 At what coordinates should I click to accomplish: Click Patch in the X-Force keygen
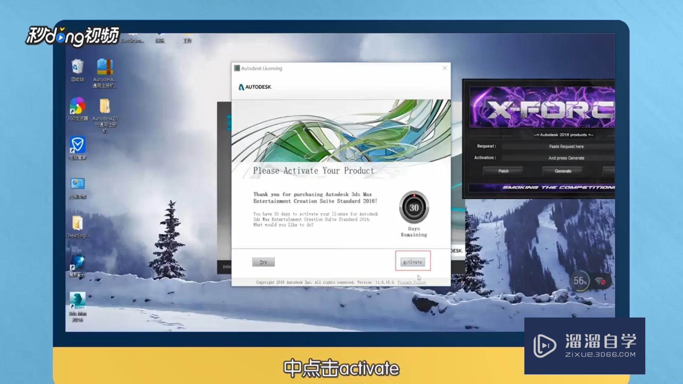point(503,171)
